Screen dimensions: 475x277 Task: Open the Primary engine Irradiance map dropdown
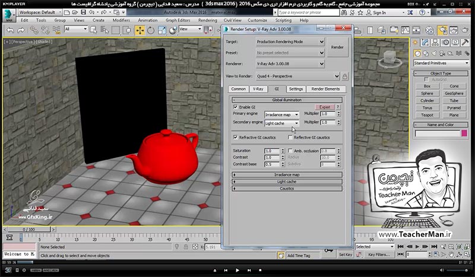[x=281, y=114]
